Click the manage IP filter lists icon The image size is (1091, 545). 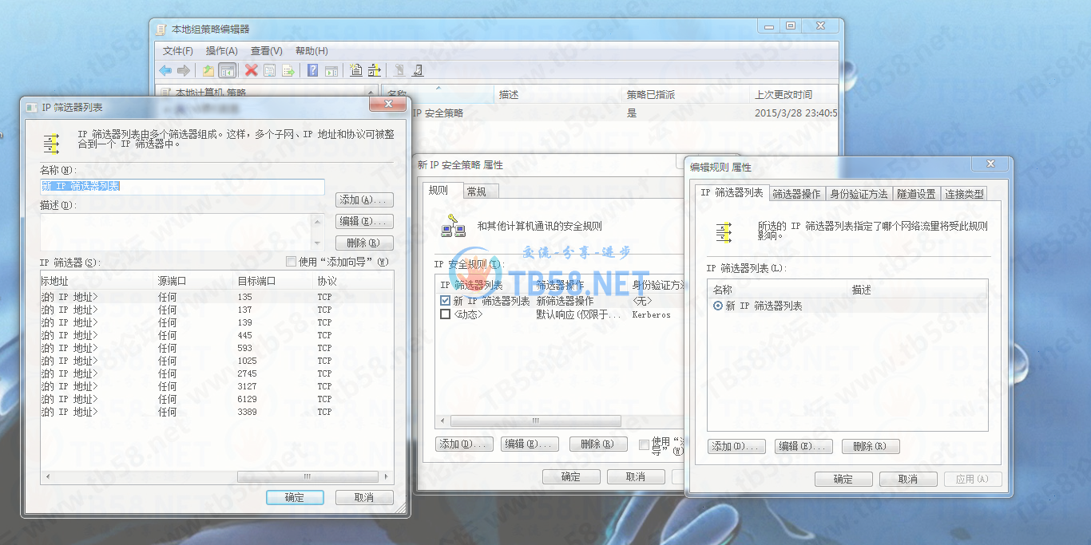click(374, 70)
